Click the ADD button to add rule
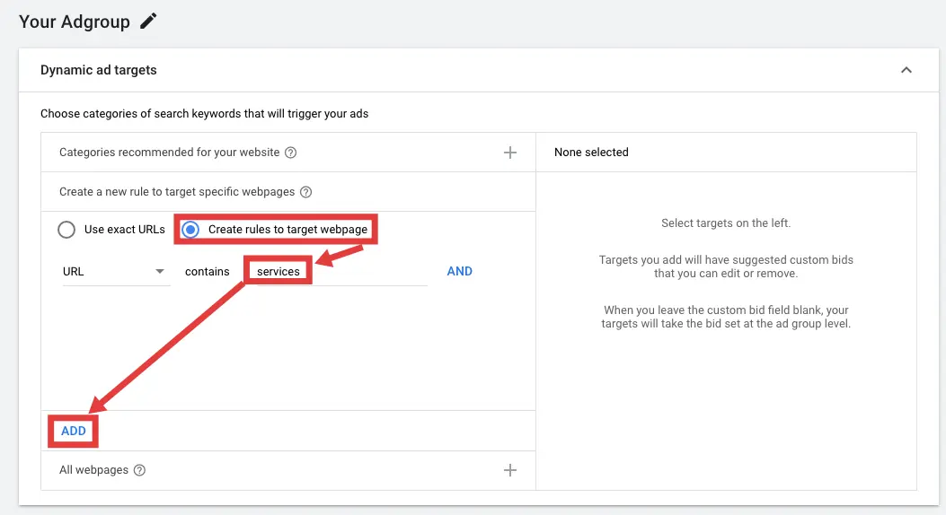Image resolution: width=946 pixels, height=515 pixels. pyautogui.click(x=74, y=431)
